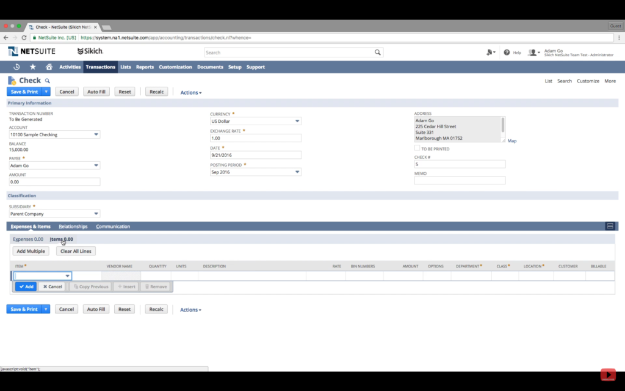625x391 pixels.
Task: Expand the Account dropdown
Action: [96, 134]
